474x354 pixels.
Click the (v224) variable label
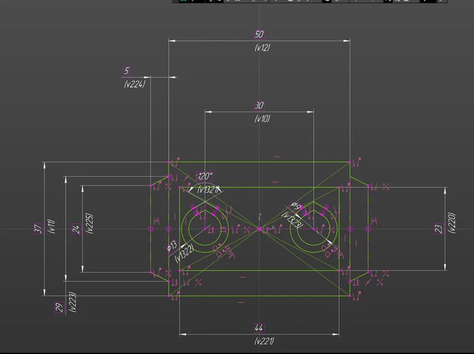(134, 84)
